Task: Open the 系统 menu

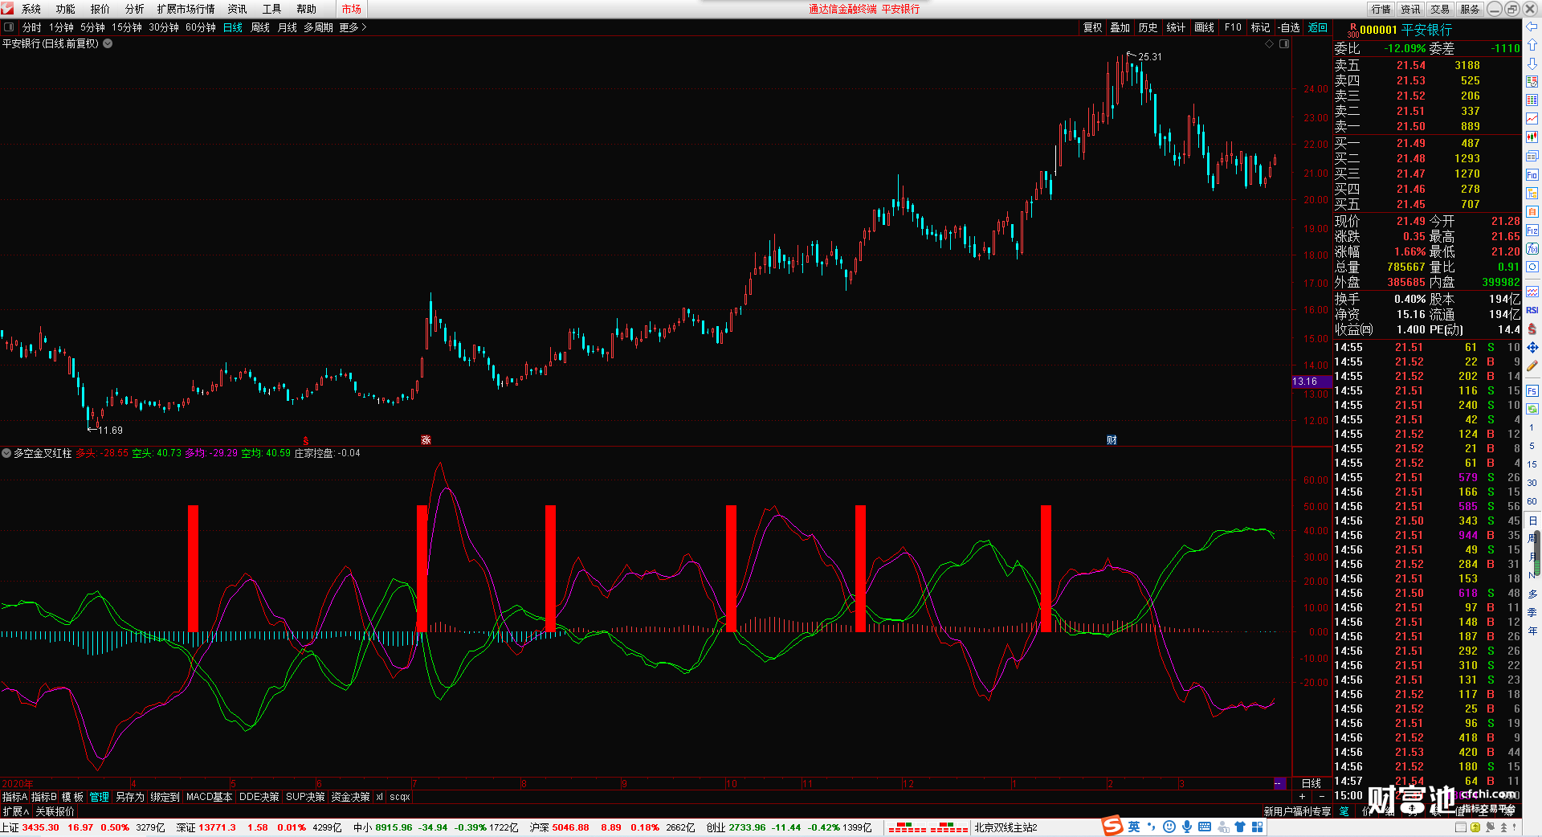Action: (x=31, y=9)
